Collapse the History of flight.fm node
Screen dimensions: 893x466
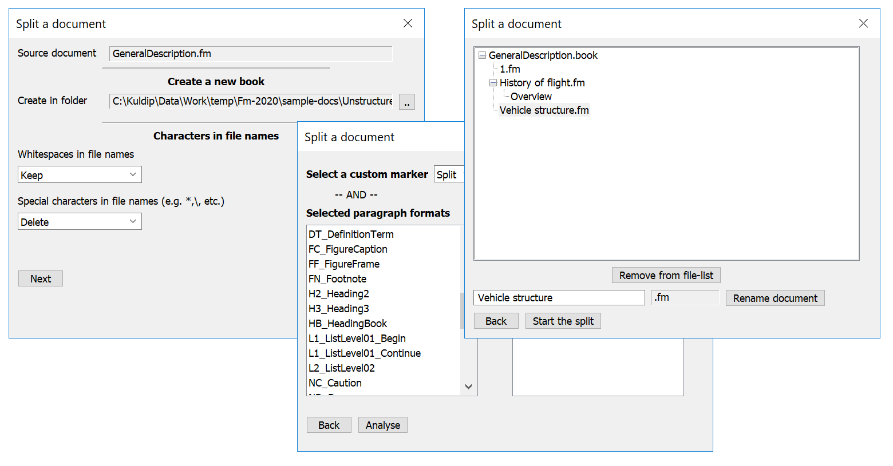493,82
